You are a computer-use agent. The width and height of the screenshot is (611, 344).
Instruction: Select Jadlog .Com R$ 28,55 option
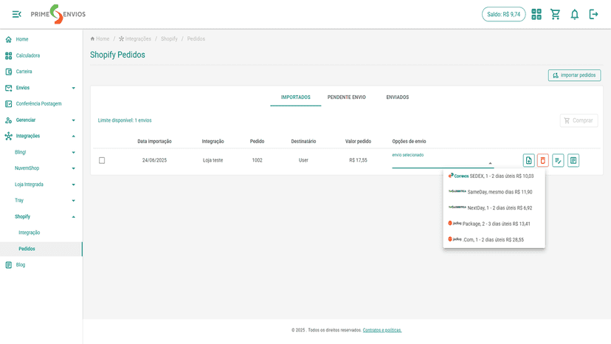click(494, 240)
